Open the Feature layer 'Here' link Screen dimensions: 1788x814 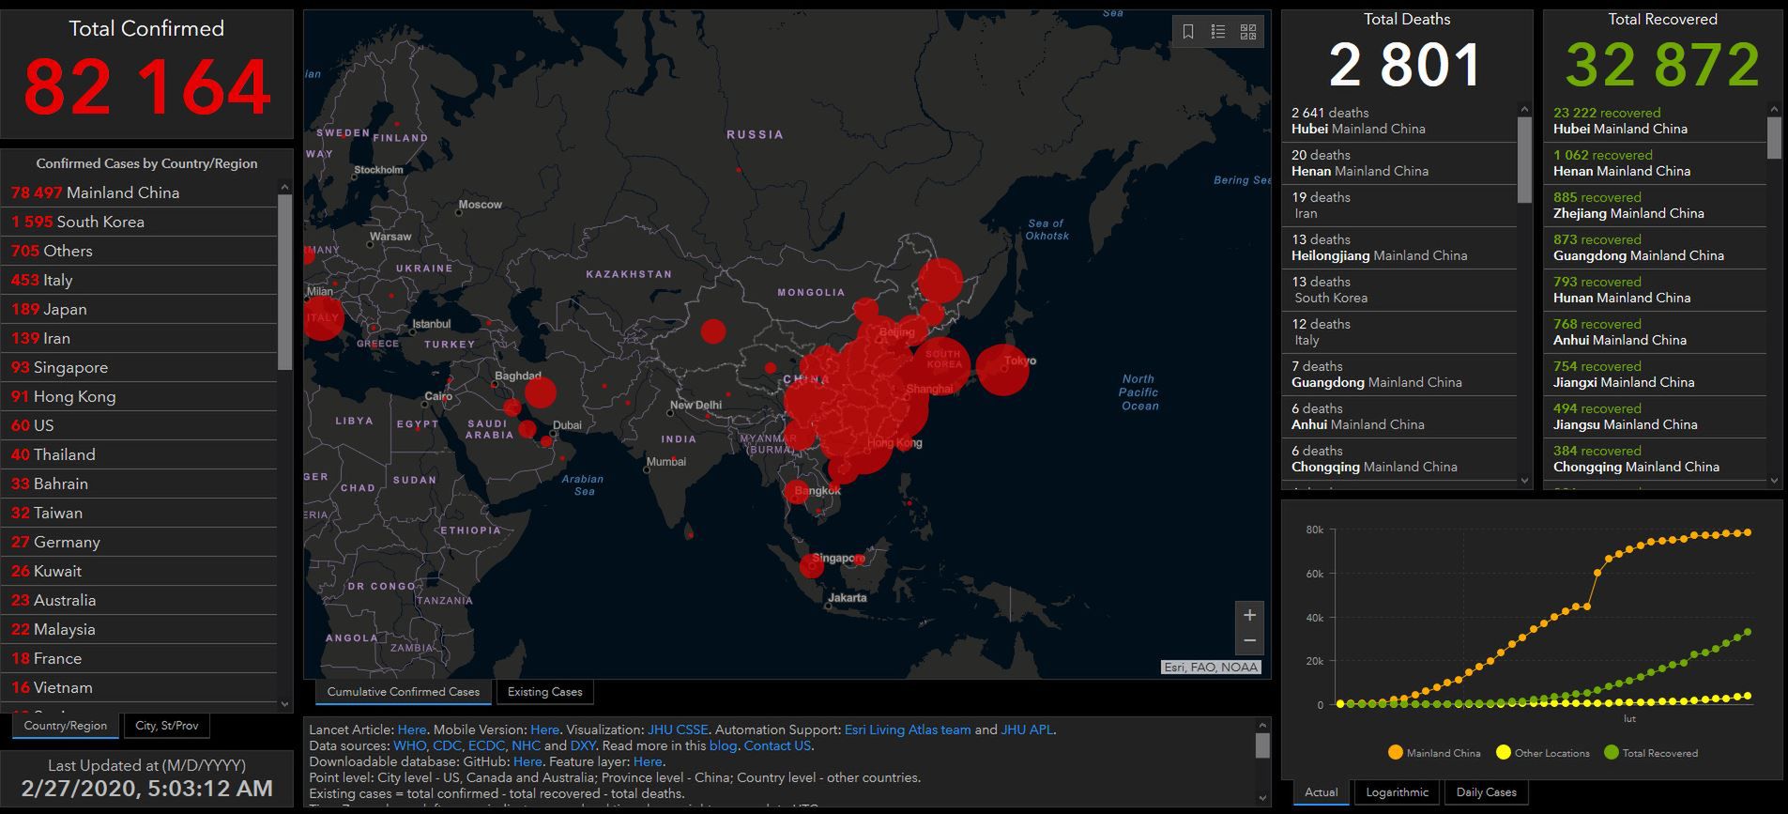pyautogui.click(x=648, y=761)
